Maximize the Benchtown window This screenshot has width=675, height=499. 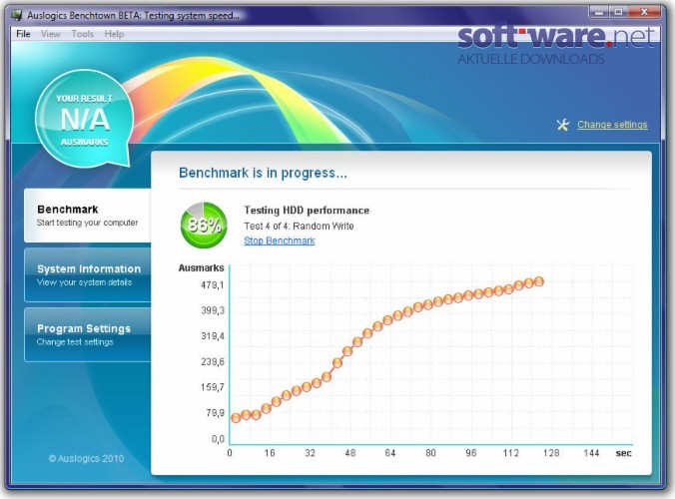[x=618, y=12]
